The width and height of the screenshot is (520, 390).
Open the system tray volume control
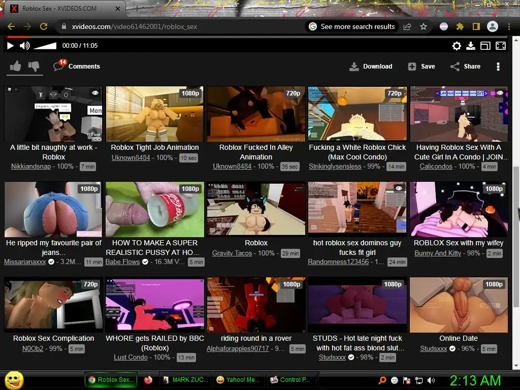tap(431, 380)
